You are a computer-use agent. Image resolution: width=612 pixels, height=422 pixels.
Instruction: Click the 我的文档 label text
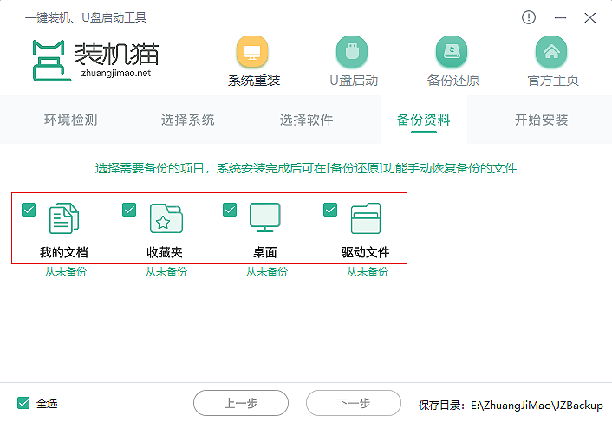[63, 252]
